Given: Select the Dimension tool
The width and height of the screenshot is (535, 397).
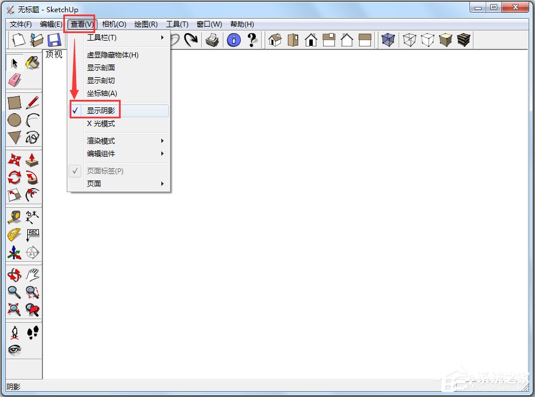Looking at the screenshot, I should coord(32,217).
